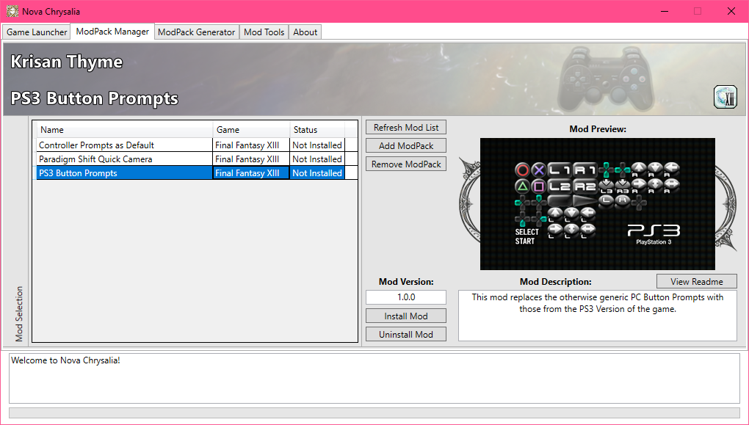Click the Mod Version text field
Screen dimensions: 749x425
406,297
